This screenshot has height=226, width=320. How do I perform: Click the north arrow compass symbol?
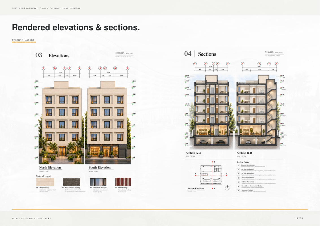pyautogui.click(x=227, y=188)
